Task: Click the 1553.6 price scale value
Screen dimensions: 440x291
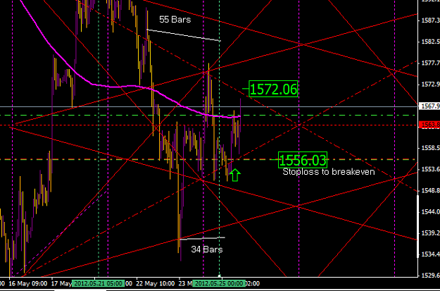Action: click(430, 169)
